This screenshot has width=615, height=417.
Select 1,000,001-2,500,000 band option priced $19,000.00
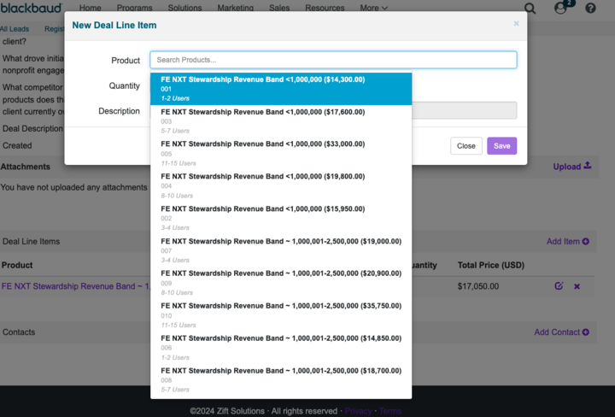pyautogui.click(x=281, y=250)
